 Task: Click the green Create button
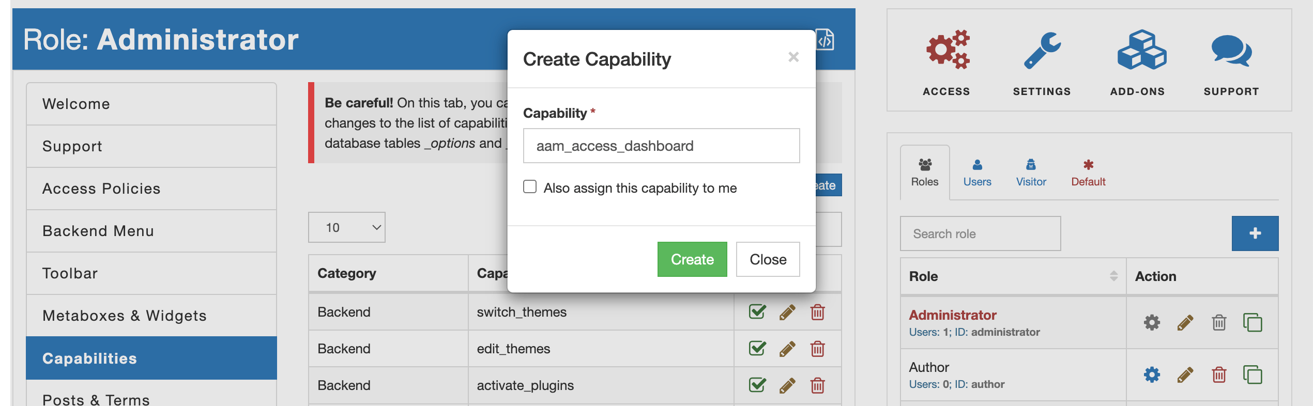692,259
